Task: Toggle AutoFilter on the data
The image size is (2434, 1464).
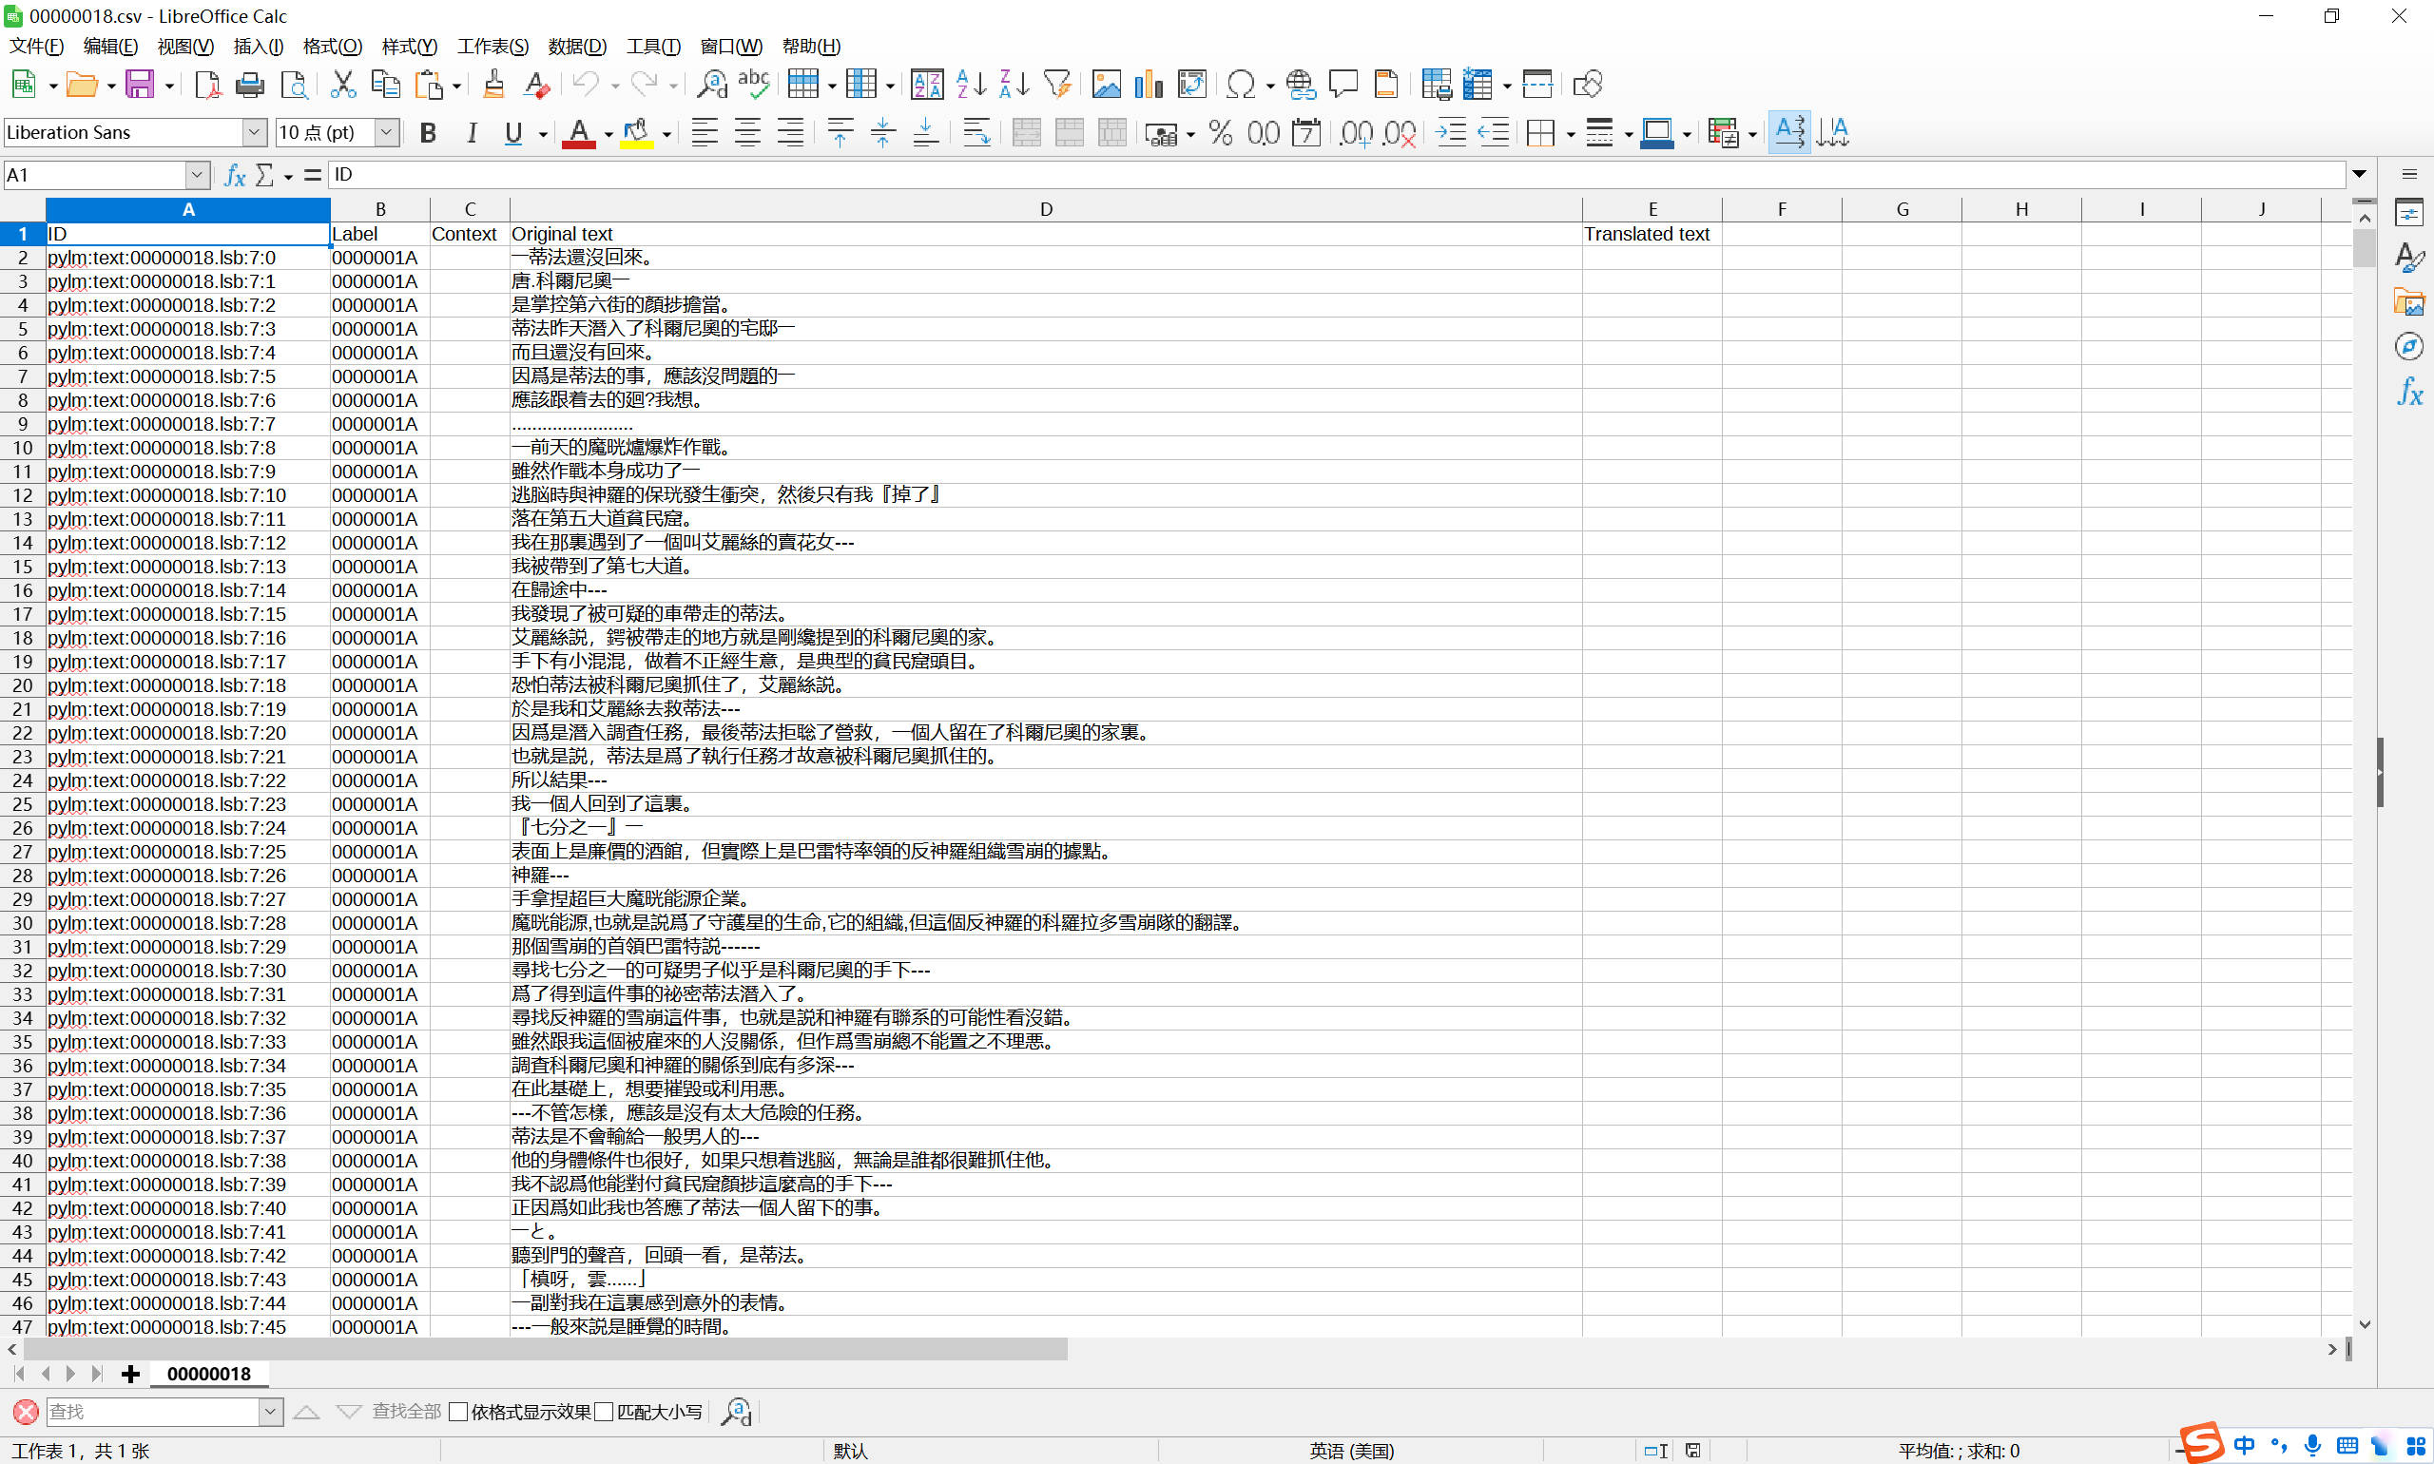Action: pos(1057,84)
